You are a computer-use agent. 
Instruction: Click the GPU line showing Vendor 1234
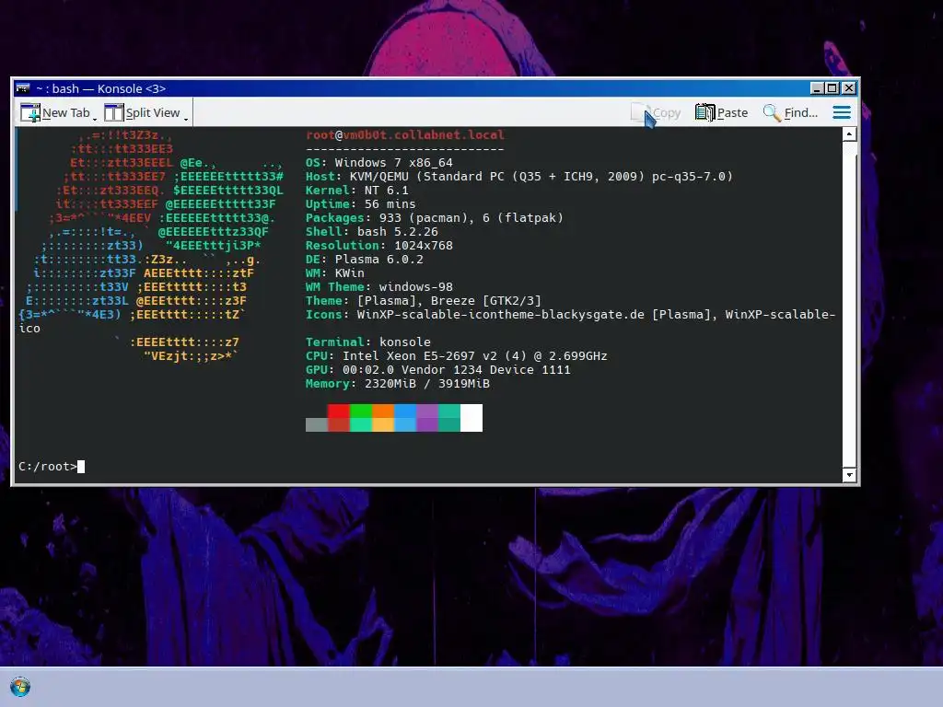coord(437,370)
